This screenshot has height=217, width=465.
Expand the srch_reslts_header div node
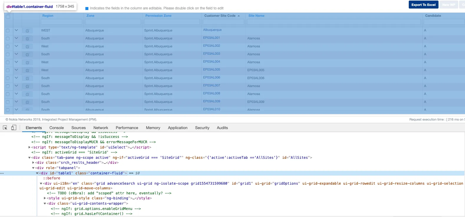click(33, 163)
